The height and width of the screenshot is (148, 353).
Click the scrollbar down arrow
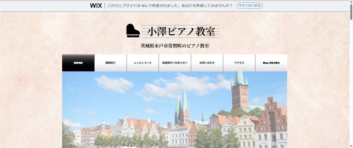click(351, 146)
